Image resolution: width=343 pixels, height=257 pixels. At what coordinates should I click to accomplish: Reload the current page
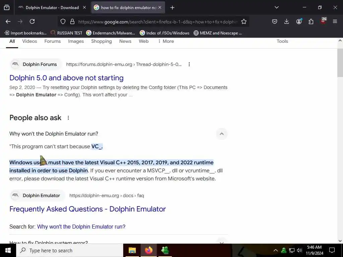[32, 21]
